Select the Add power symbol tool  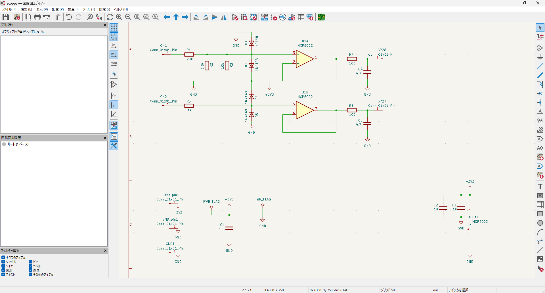(x=540, y=57)
